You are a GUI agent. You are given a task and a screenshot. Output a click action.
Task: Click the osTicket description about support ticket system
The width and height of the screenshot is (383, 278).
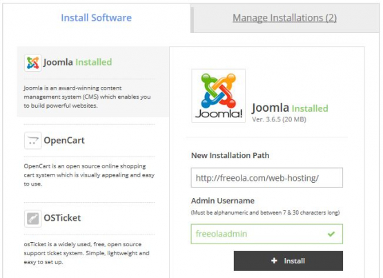tap(87, 253)
